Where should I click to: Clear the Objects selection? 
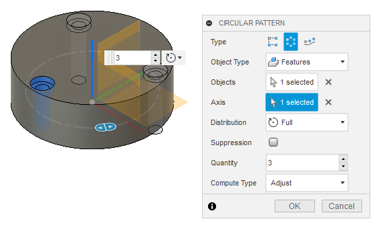tap(329, 82)
